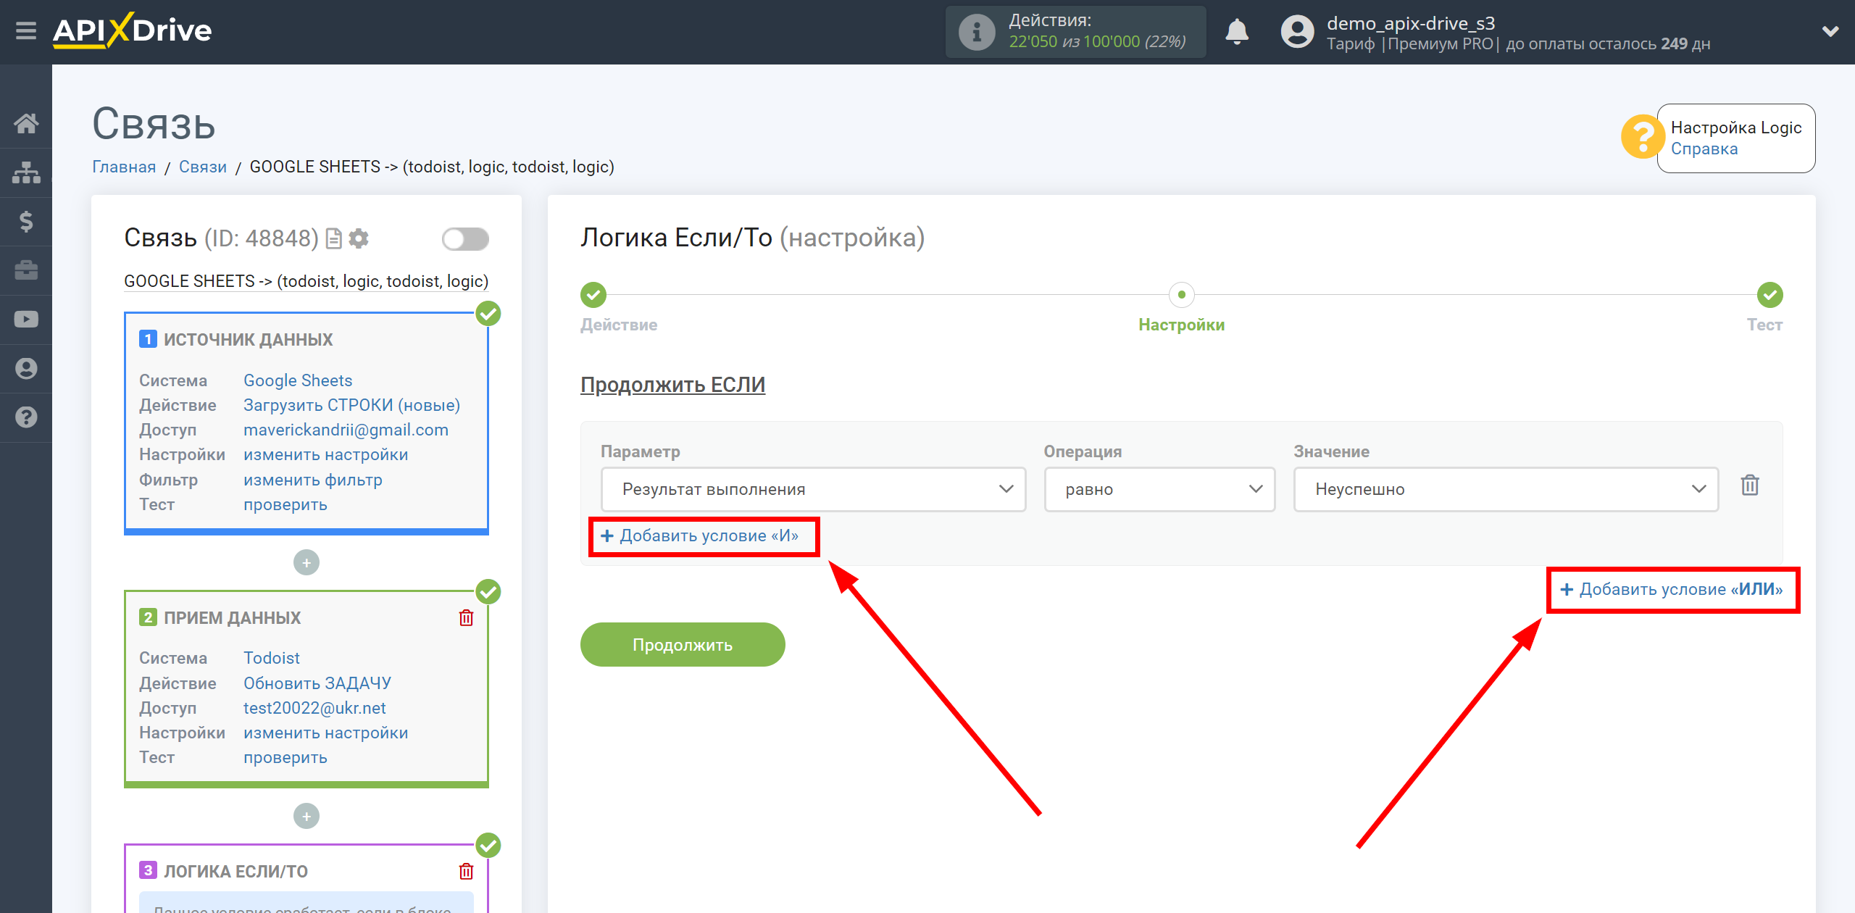Open the help question sidebar icon
The image size is (1855, 913).
click(26, 417)
